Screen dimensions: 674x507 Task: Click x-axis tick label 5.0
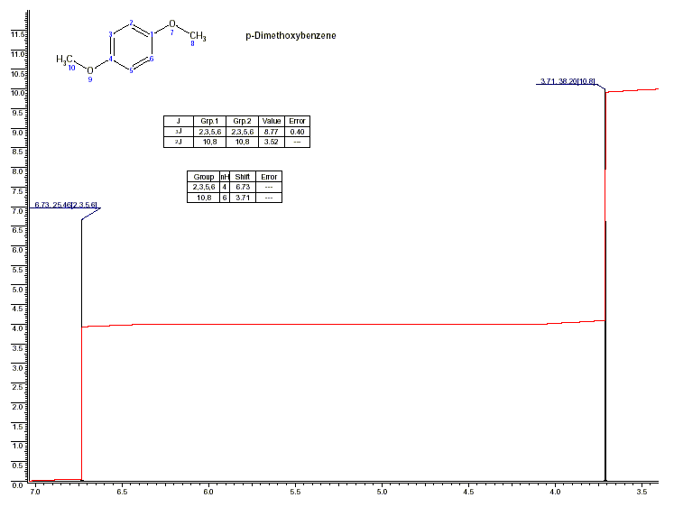(382, 492)
